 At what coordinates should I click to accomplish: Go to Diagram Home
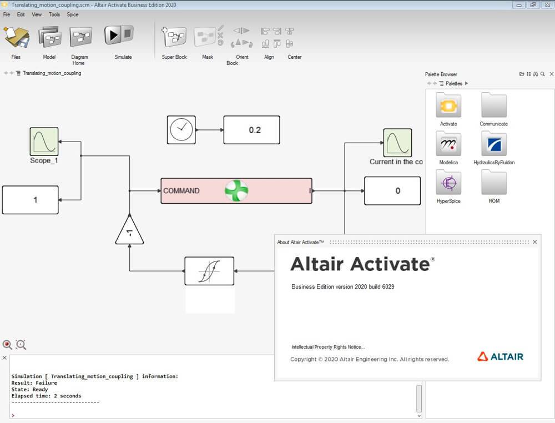coord(80,38)
